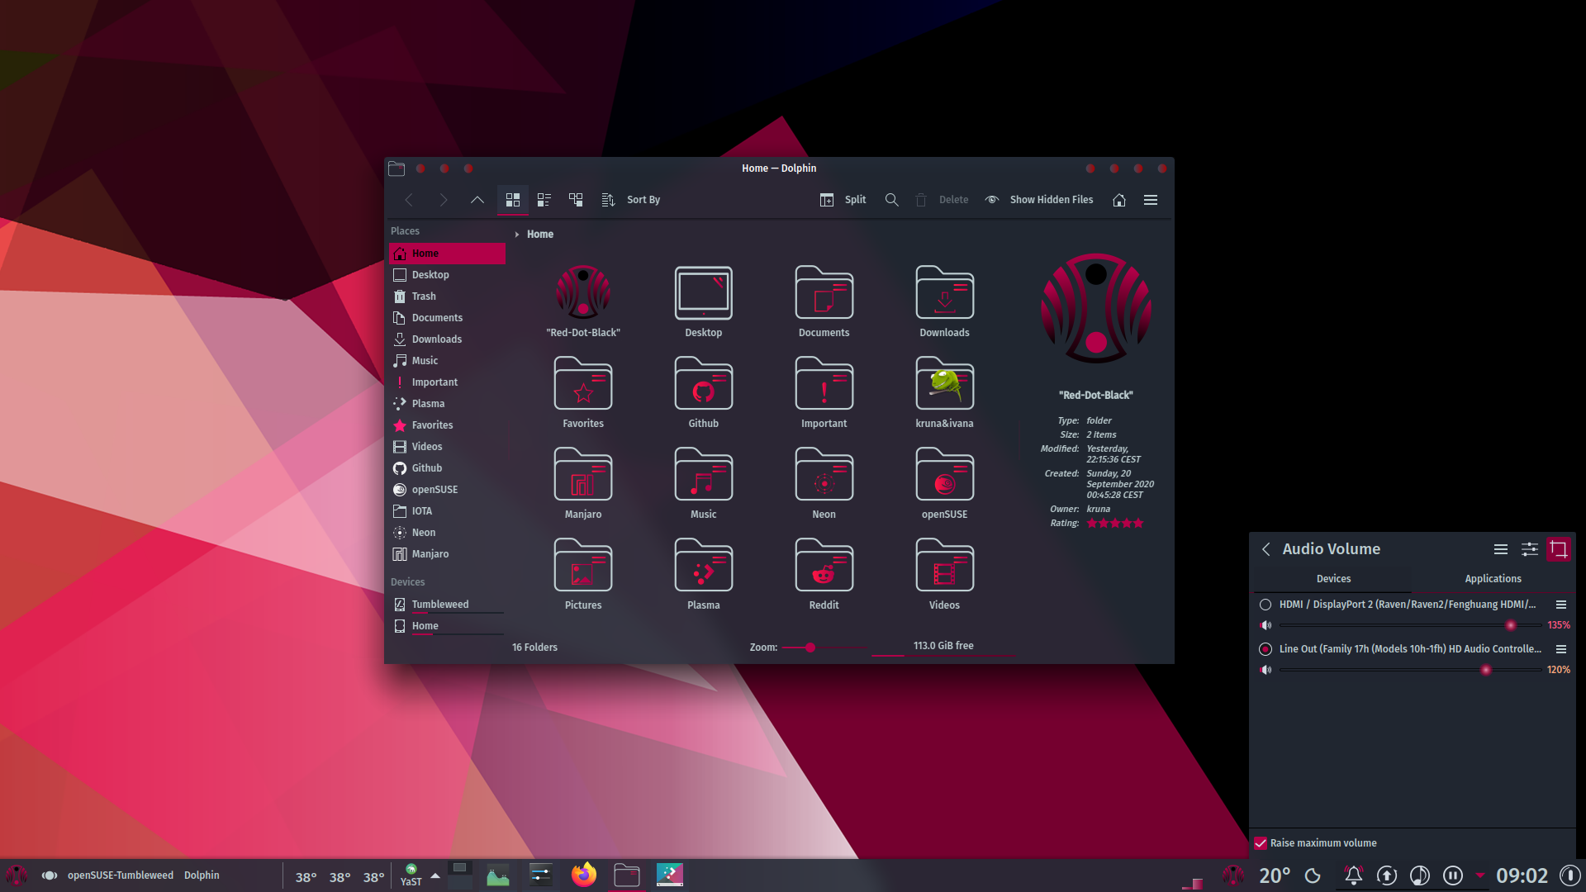Screen dimensions: 1586x892
Task: Open Trash from Places sidebar
Action: [x=447, y=297]
